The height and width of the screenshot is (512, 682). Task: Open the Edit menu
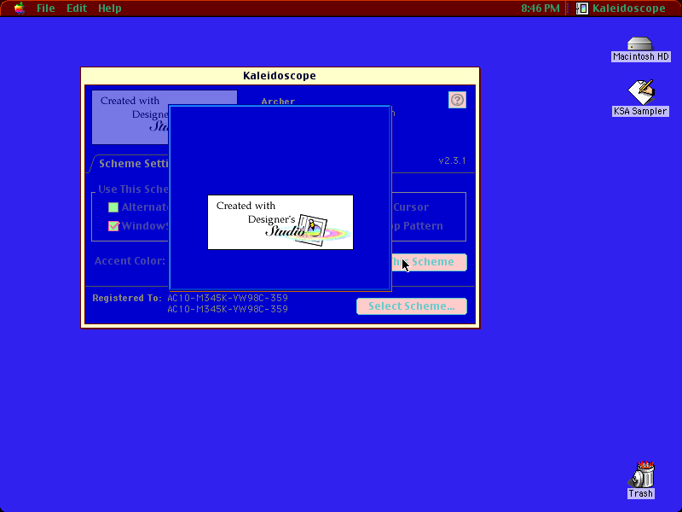point(77,9)
